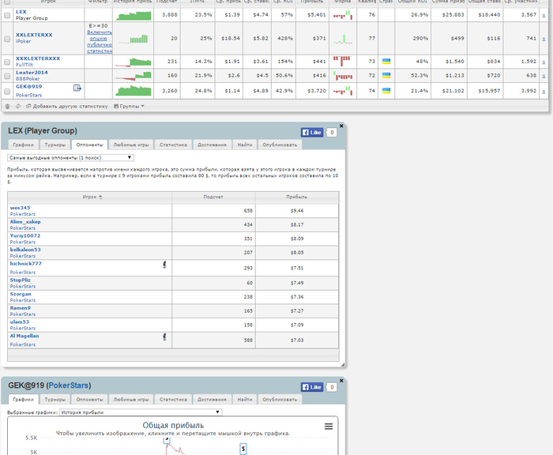Viewport: 553px width, 455px height.
Task: Click the sort arrow on Игрок column header
Action: [100, 197]
